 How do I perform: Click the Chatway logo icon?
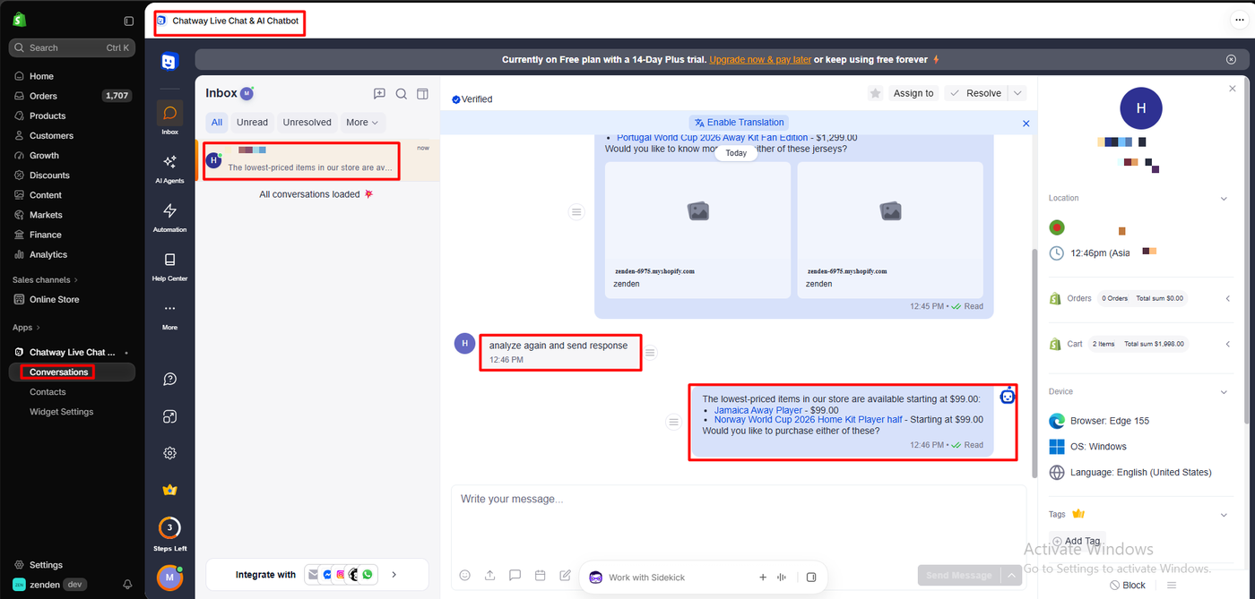[169, 61]
